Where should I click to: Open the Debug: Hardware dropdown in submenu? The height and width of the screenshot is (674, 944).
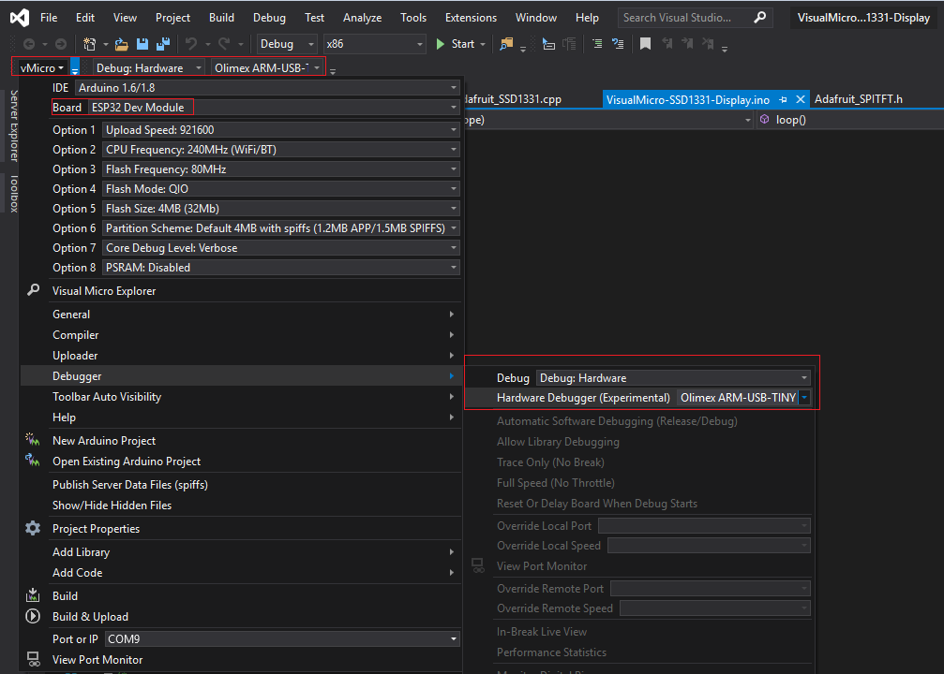[673, 377]
